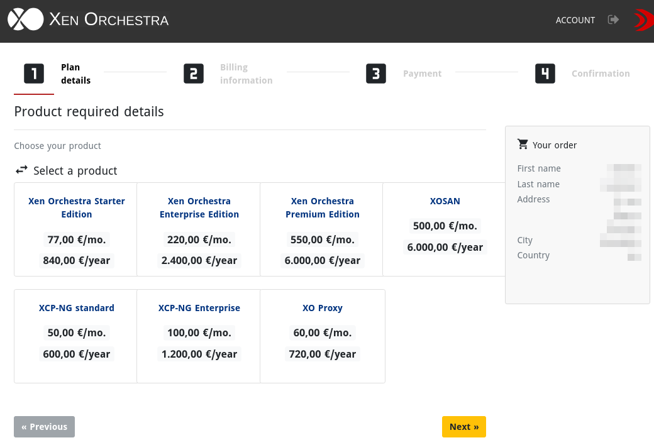Click the Xen Orchestra logo icon
The height and width of the screenshot is (445, 654).
click(25, 19)
